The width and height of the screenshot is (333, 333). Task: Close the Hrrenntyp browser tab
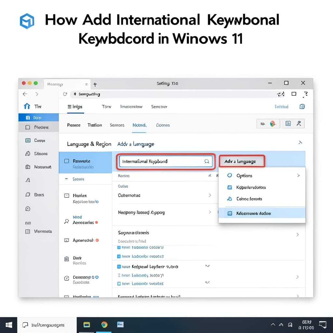(86, 85)
